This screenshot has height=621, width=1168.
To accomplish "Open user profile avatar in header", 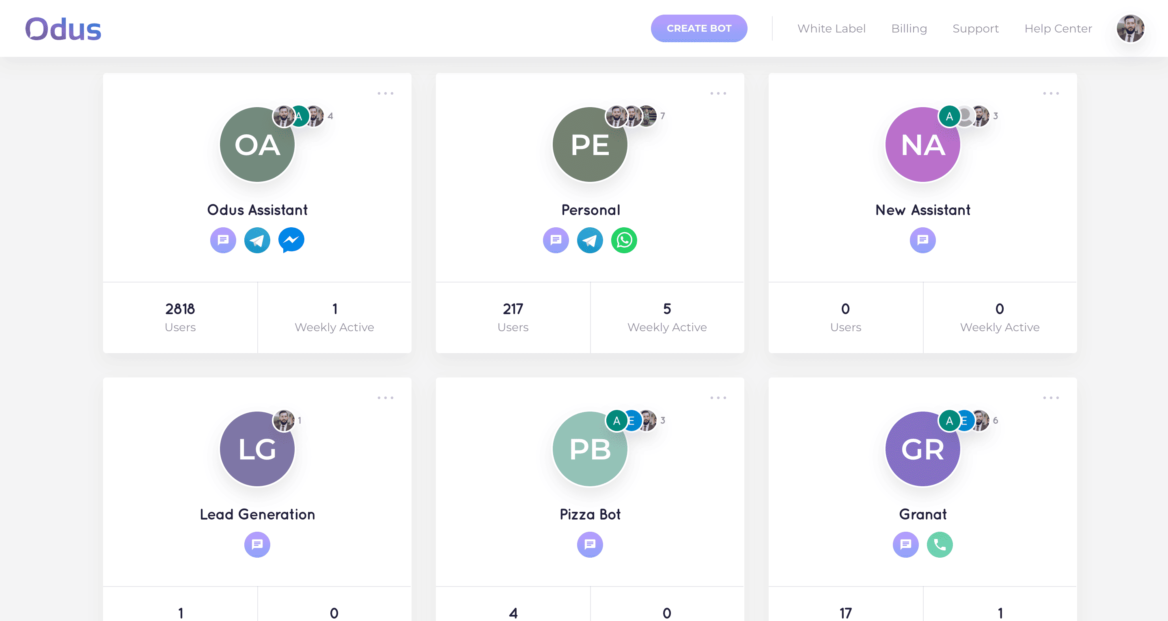I will click(1130, 28).
